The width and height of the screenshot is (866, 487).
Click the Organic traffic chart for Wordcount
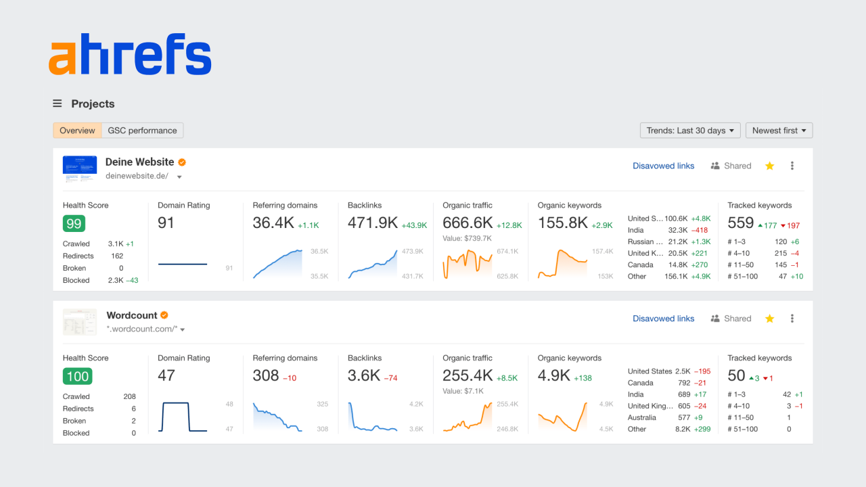[468, 417]
